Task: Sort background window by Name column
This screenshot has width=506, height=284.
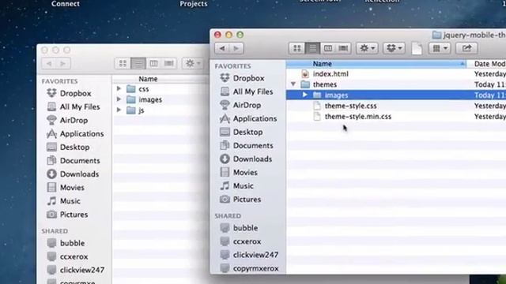Action: click(161, 79)
